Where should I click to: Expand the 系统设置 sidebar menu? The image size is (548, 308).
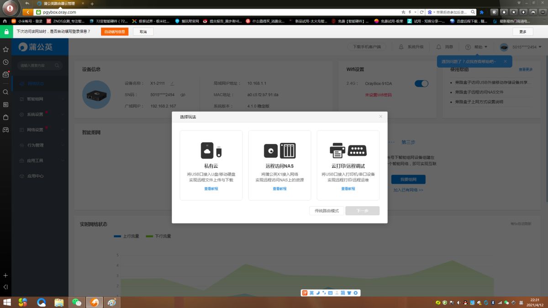40,115
